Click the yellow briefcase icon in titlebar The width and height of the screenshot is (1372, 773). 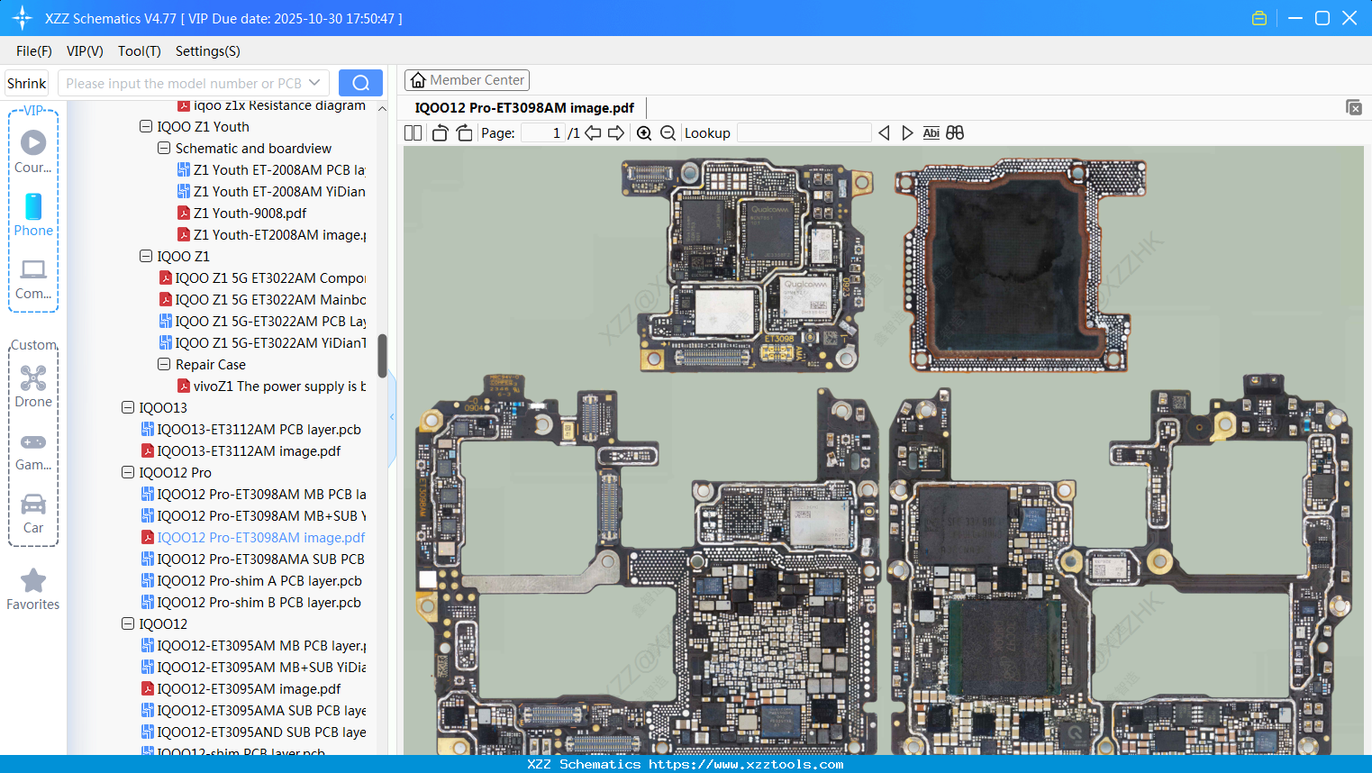tap(1258, 17)
